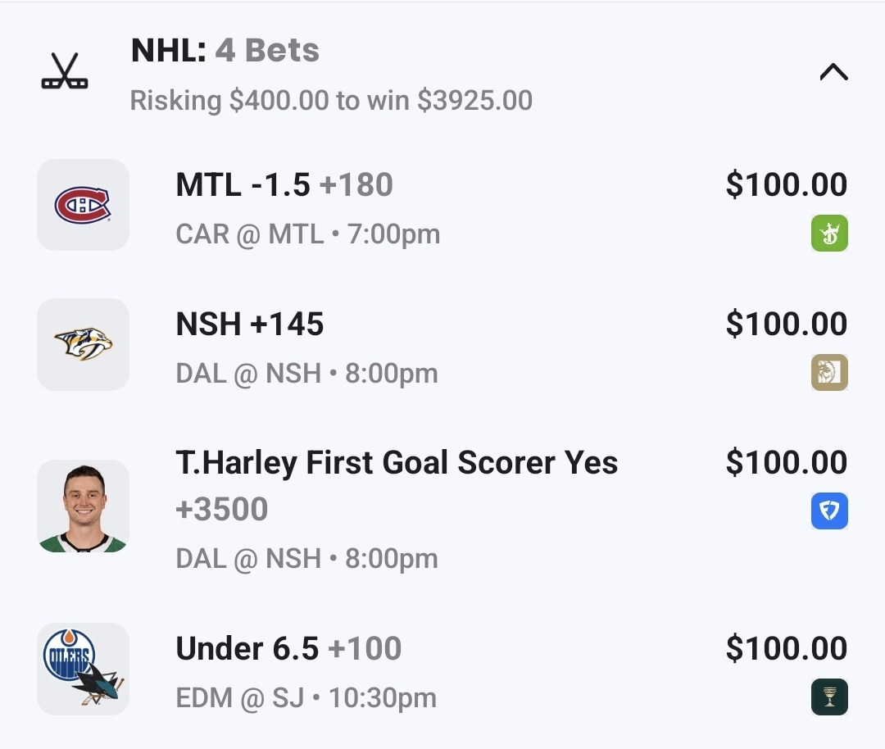Click the green DraftKings sportsbook icon
This screenshot has height=749, width=885.
click(x=829, y=234)
